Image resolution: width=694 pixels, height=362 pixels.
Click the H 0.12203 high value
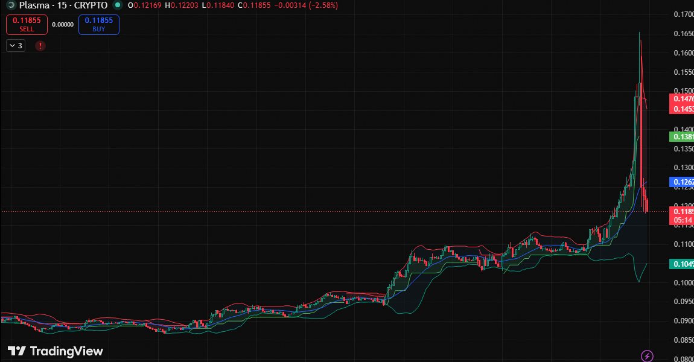tap(182, 5)
